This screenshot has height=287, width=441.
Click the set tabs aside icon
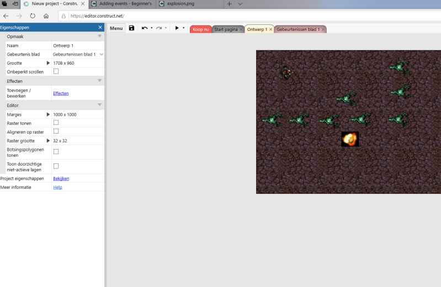(15, 4)
